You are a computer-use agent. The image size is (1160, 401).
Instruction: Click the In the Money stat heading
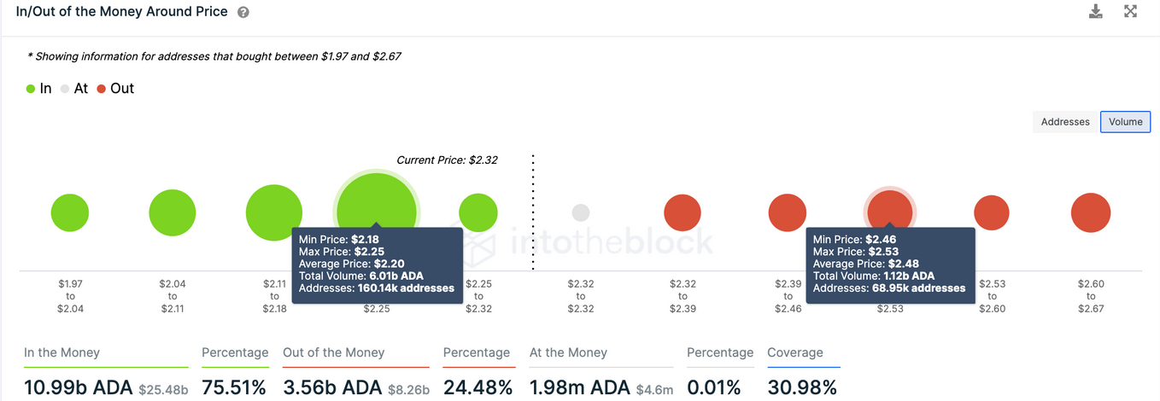[62, 352]
